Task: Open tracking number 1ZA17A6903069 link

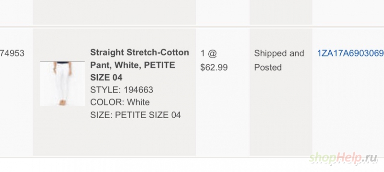Action: click(x=350, y=53)
